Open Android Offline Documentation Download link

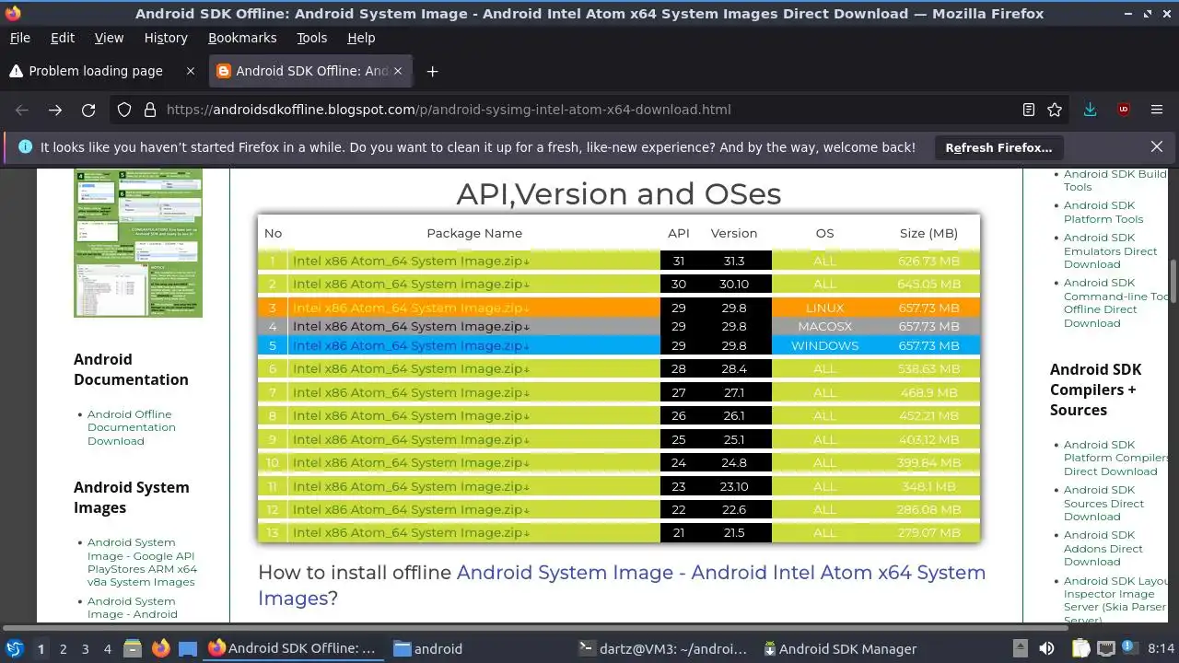coord(131,427)
